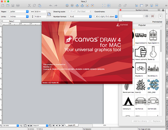
Task: Click the Add to Library button
Action: 140,121
